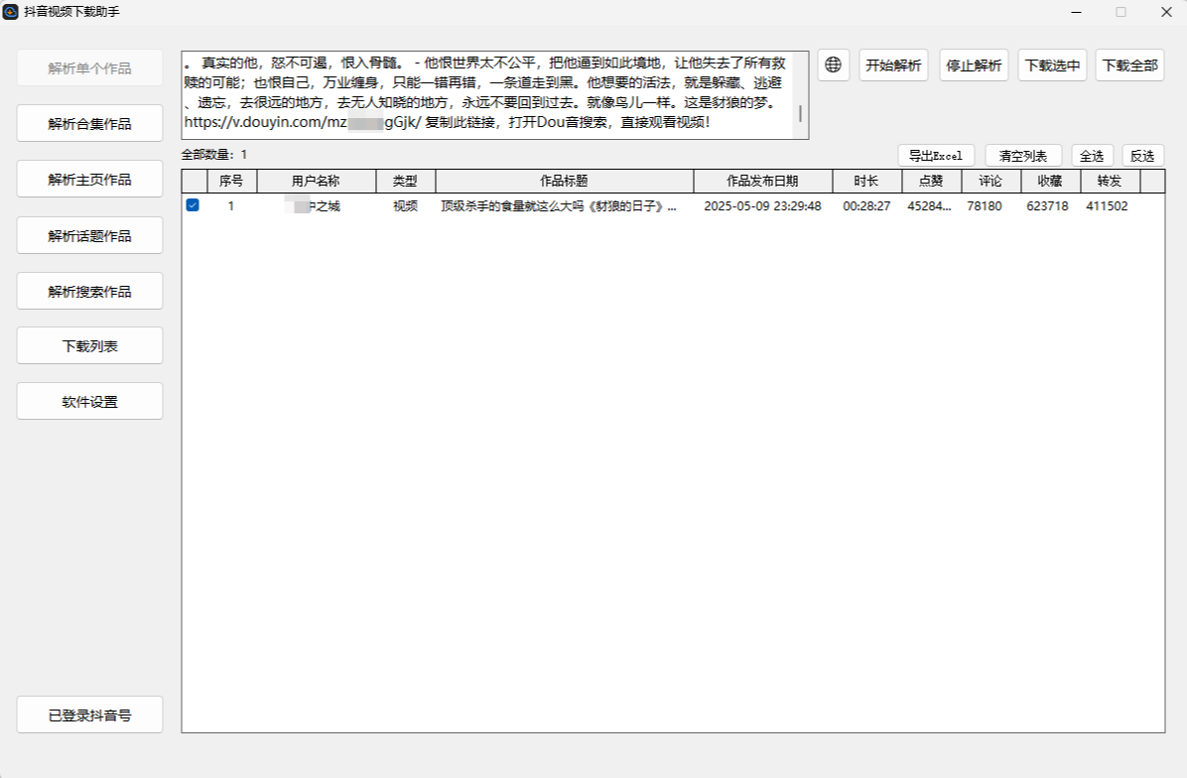Click the 时长 column header
The height and width of the screenshot is (778, 1187).
click(866, 181)
